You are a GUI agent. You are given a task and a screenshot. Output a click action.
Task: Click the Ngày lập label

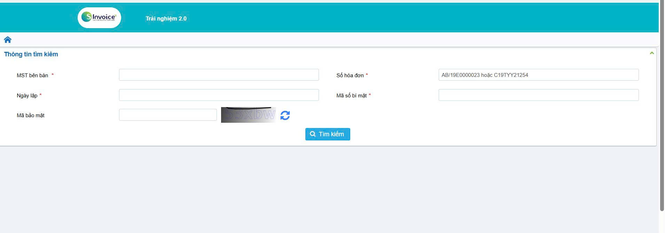coord(27,96)
